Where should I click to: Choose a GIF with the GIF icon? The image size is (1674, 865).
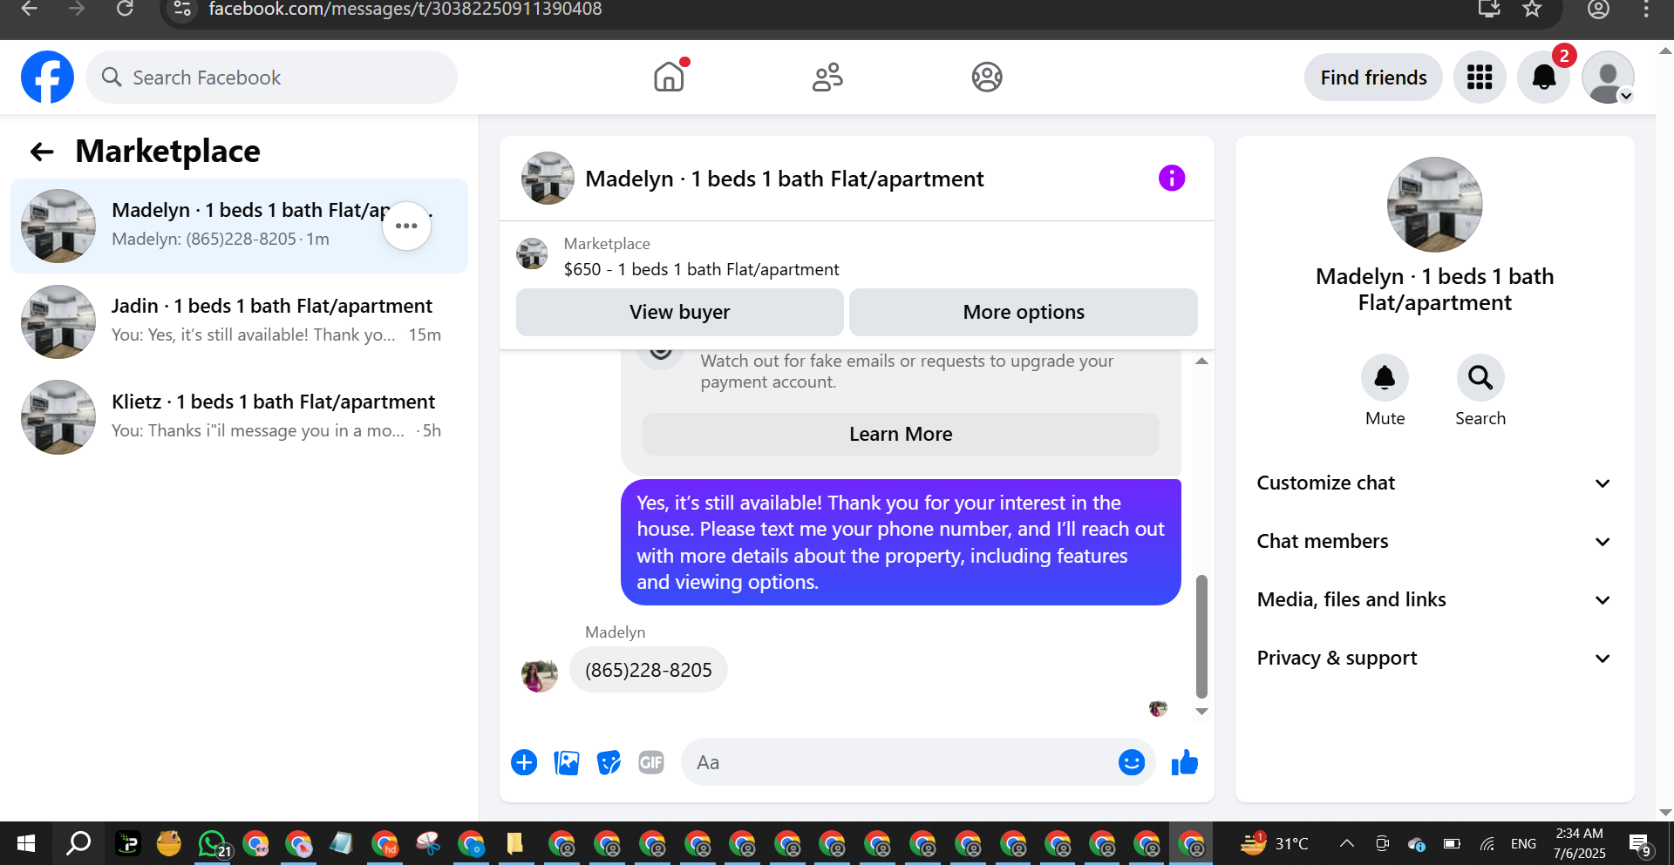pos(651,762)
